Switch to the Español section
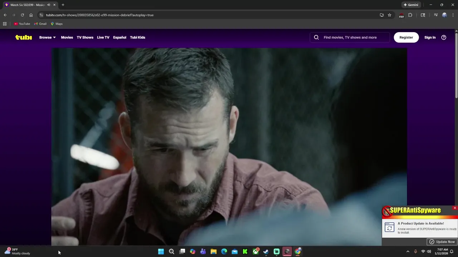 click(x=120, y=37)
